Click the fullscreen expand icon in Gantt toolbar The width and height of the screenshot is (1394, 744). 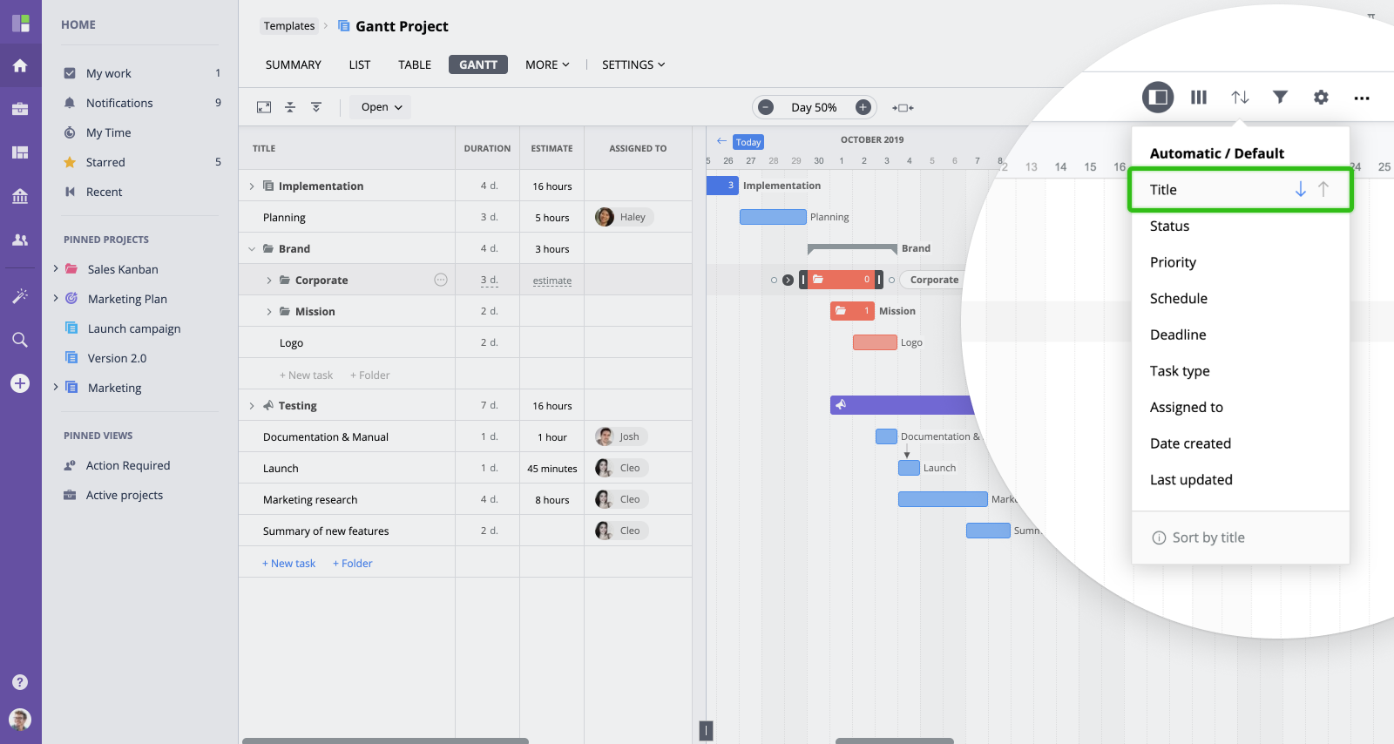tap(264, 107)
